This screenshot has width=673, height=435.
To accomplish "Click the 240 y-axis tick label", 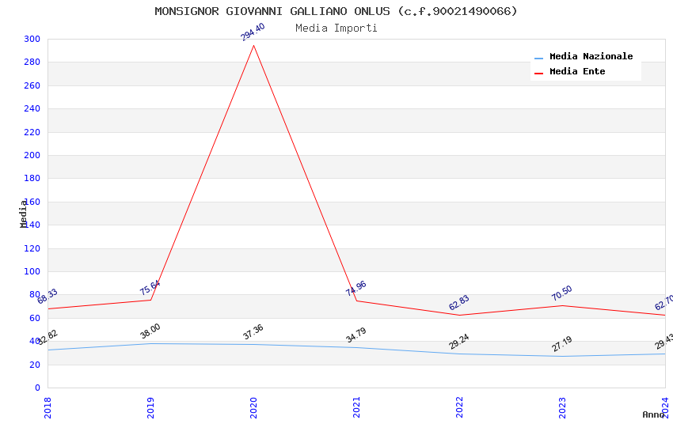I will click(32, 109).
